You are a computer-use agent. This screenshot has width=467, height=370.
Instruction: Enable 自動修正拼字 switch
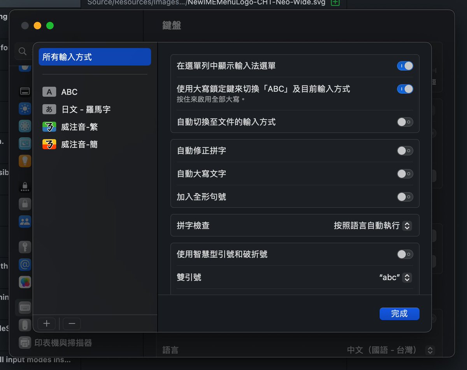point(405,151)
